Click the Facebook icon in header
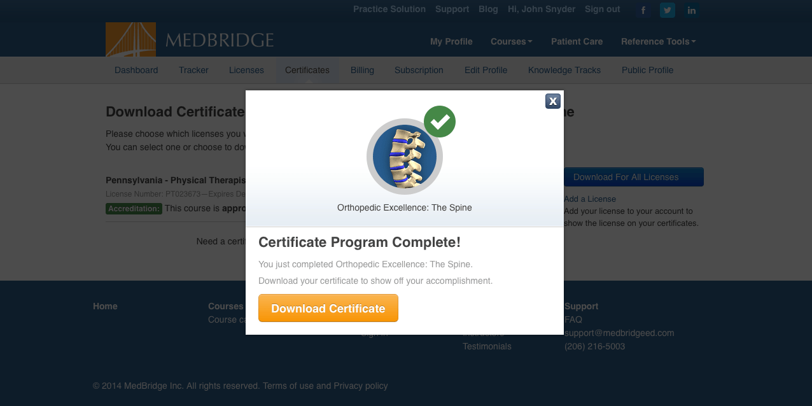 643,10
